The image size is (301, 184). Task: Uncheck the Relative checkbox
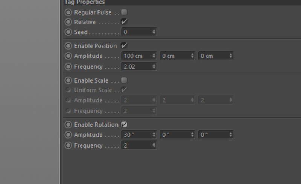124,22
